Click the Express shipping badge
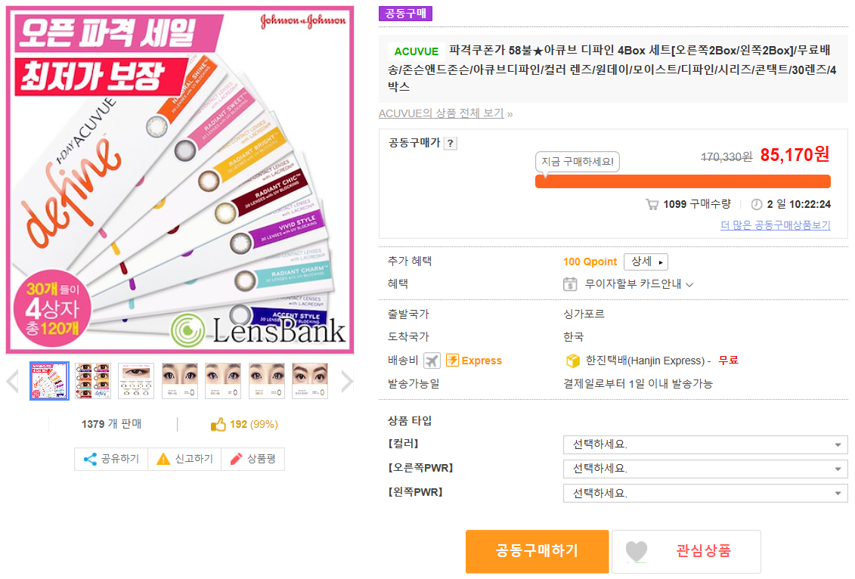 click(x=473, y=361)
